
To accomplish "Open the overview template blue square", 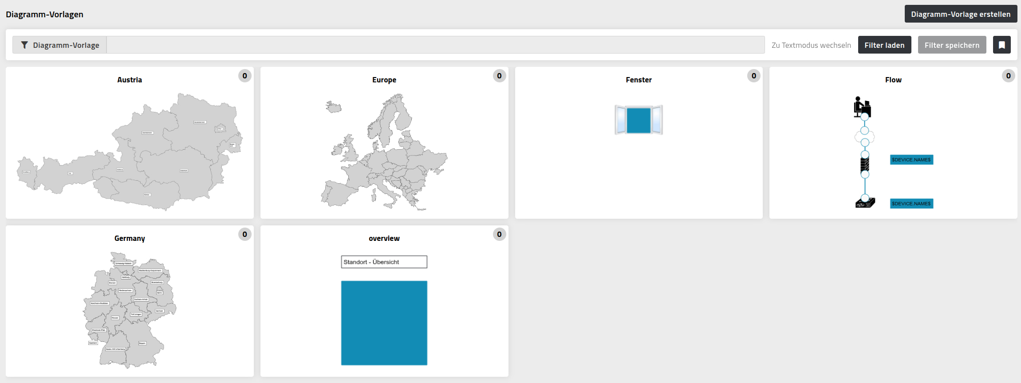I will (384, 323).
